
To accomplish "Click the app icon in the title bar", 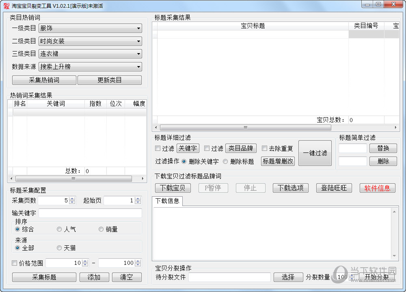I will click(x=6, y=5).
